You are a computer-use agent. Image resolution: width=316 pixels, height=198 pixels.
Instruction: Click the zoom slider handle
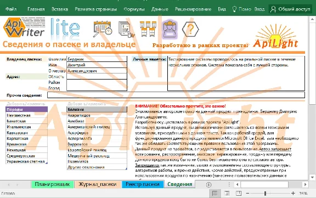click(x=265, y=194)
